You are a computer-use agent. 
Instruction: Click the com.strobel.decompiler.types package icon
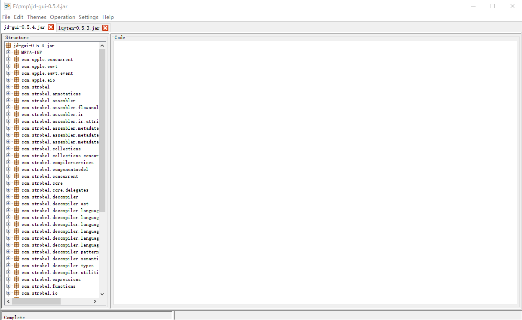[x=17, y=265]
